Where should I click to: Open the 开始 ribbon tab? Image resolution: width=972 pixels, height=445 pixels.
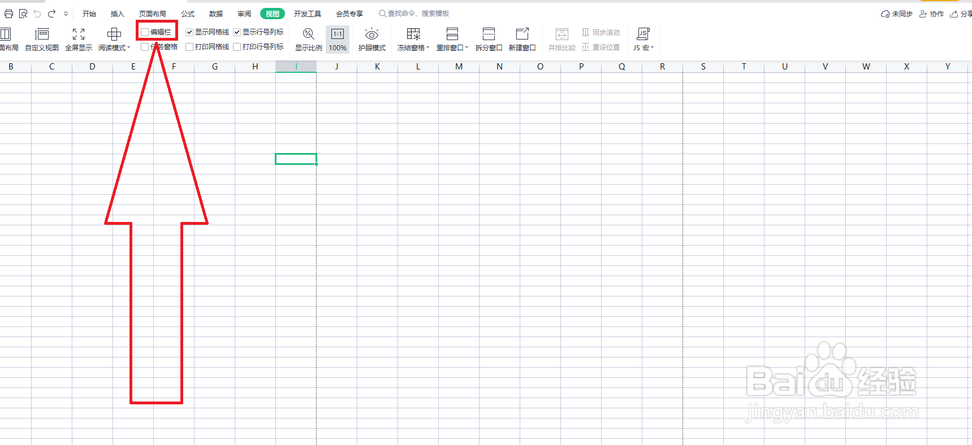point(89,14)
